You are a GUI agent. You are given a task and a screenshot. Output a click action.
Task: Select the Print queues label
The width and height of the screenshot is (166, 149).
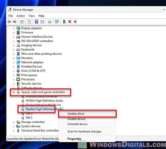click(x=29, y=75)
